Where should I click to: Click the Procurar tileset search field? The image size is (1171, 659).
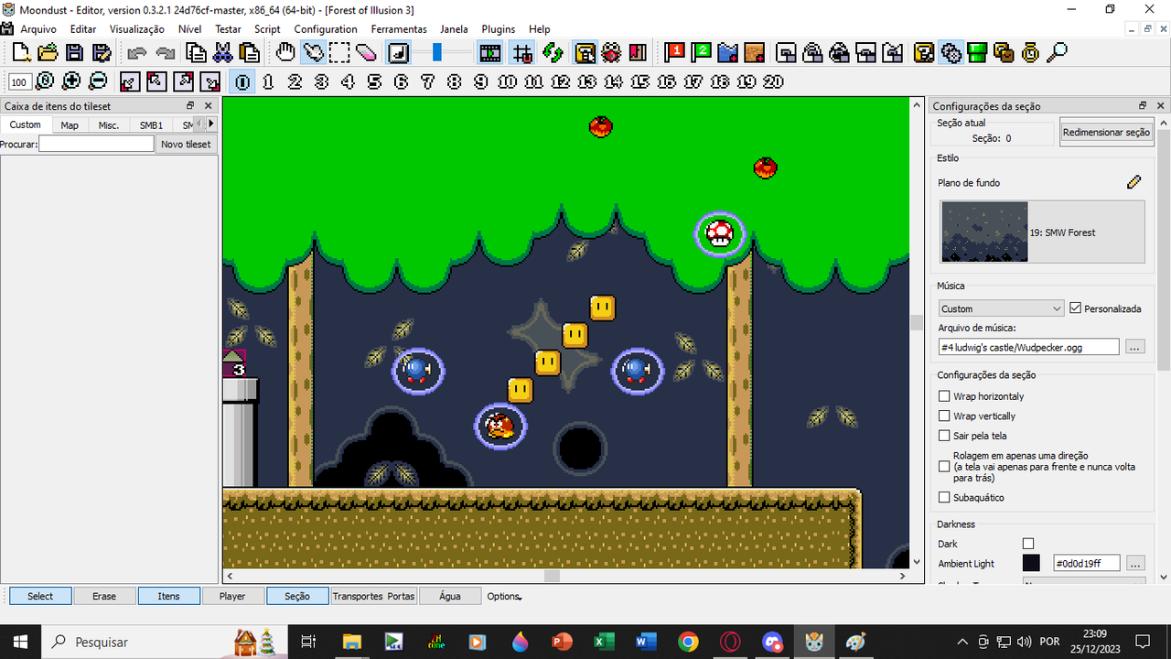[x=96, y=144]
